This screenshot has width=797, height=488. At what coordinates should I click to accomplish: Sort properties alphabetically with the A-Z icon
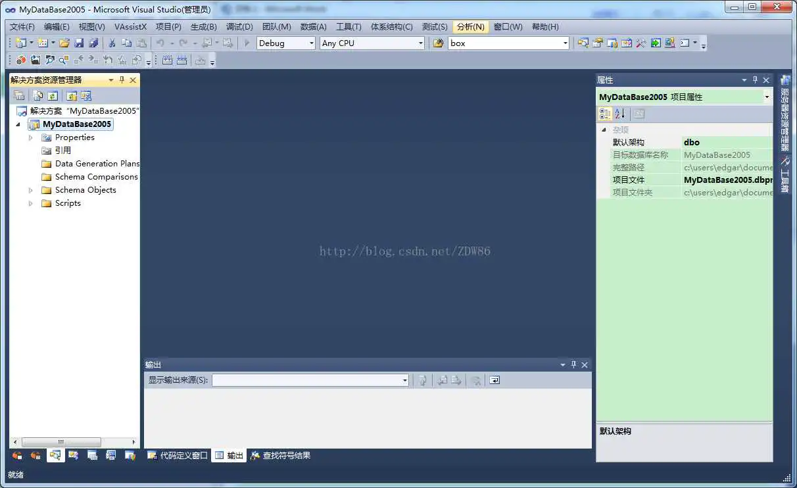click(620, 114)
